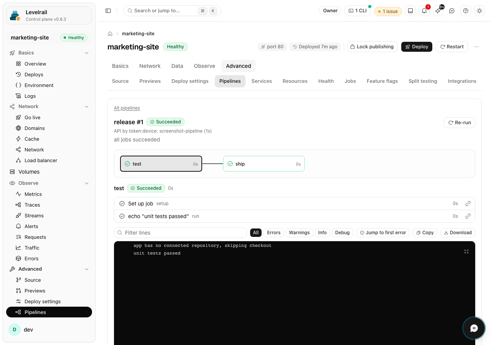The image size is (491, 345).
Task: Click the Re-run pipeline button
Action: (460, 123)
